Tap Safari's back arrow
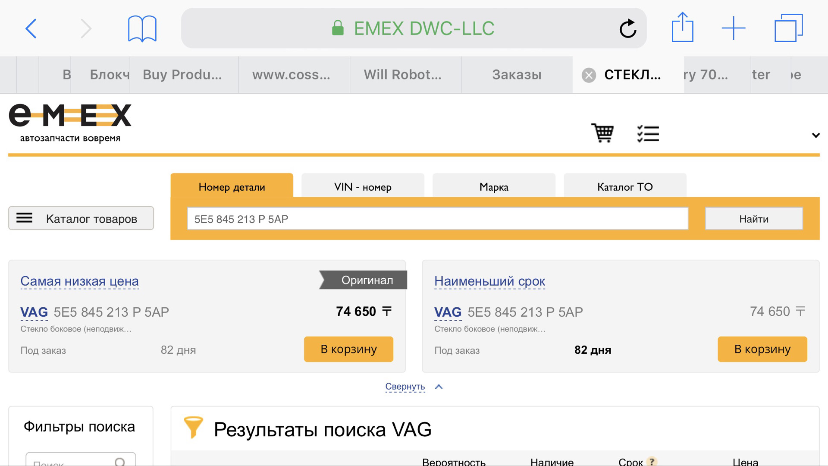The width and height of the screenshot is (828, 466). (31, 29)
